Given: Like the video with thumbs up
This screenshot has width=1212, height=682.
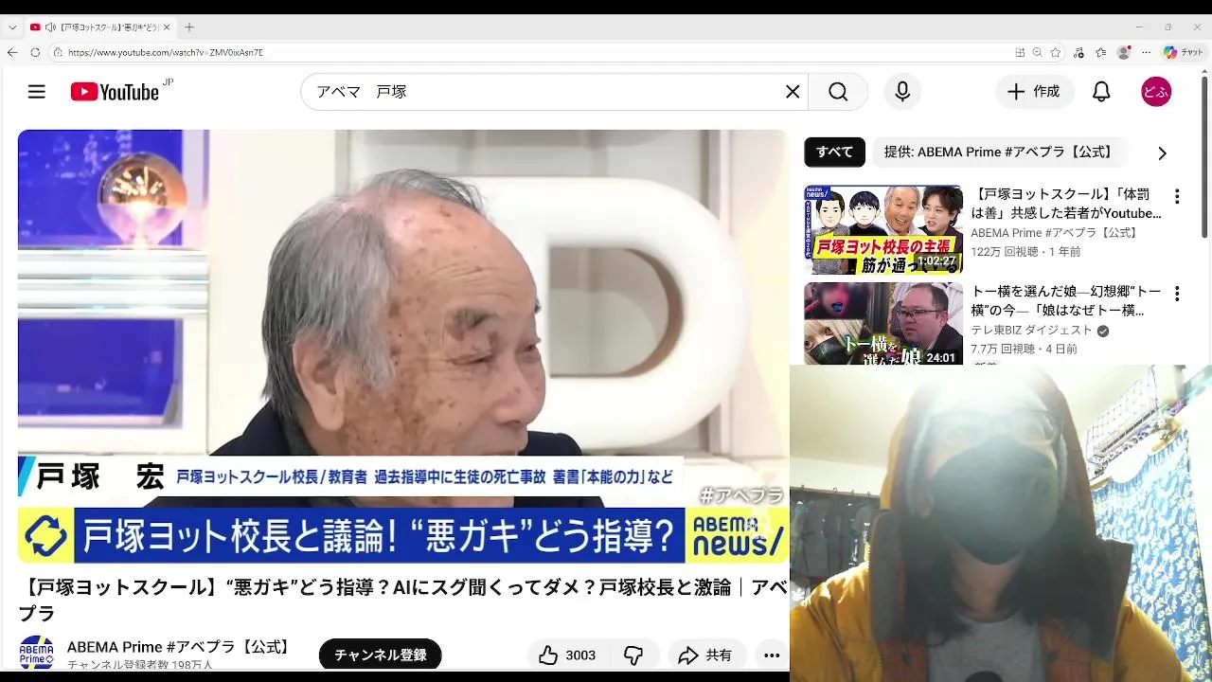Looking at the screenshot, I should pyautogui.click(x=567, y=655).
